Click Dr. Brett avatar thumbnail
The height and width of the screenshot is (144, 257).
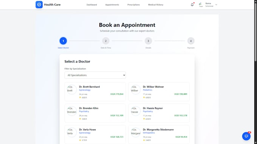[72, 89]
